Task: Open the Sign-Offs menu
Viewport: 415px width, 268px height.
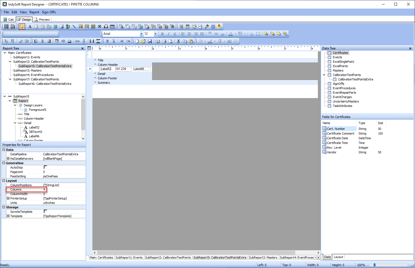Action: [x=49, y=12]
